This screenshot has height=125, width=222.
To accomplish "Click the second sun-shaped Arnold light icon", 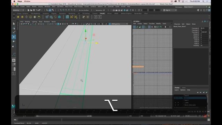I will 22,17.
